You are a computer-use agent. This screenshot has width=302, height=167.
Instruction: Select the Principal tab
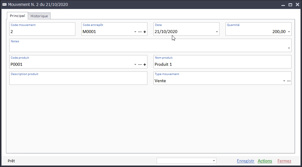point(17,16)
